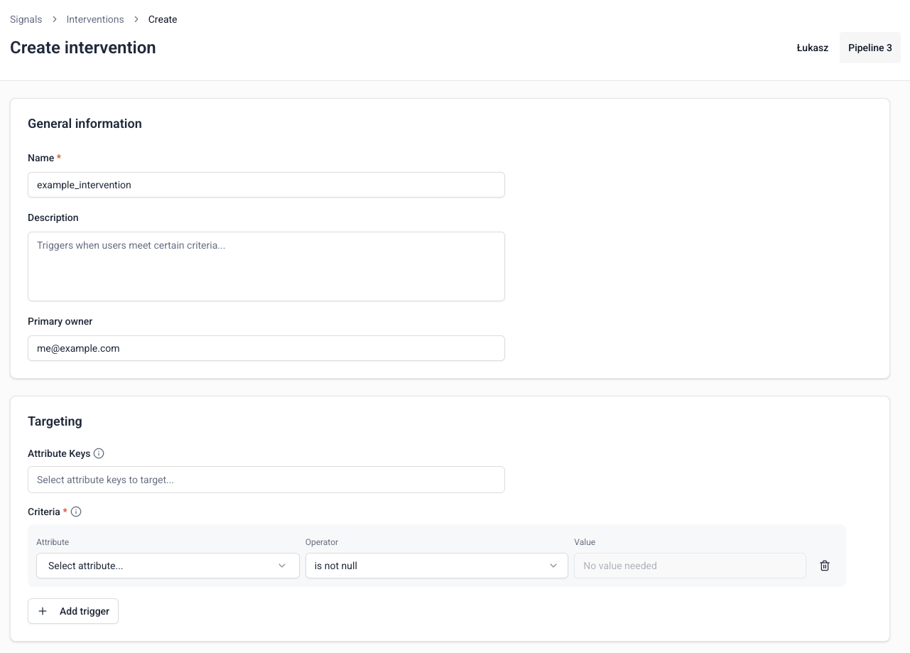910x653 pixels.
Task: Open the Attribute Keys info tooltip
Action: (x=99, y=453)
